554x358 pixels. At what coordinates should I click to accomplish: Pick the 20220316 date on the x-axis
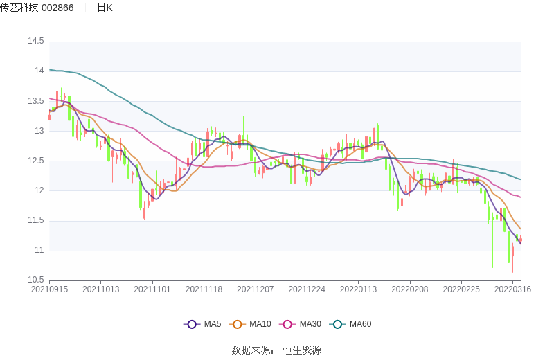click(512, 289)
